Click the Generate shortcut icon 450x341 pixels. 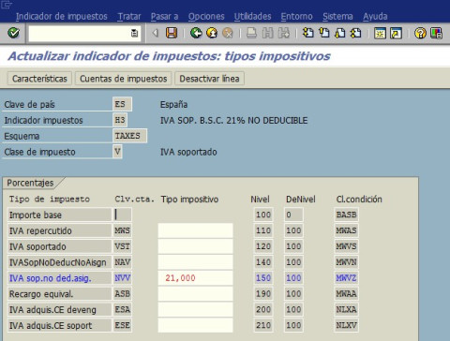(x=396, y=33)
